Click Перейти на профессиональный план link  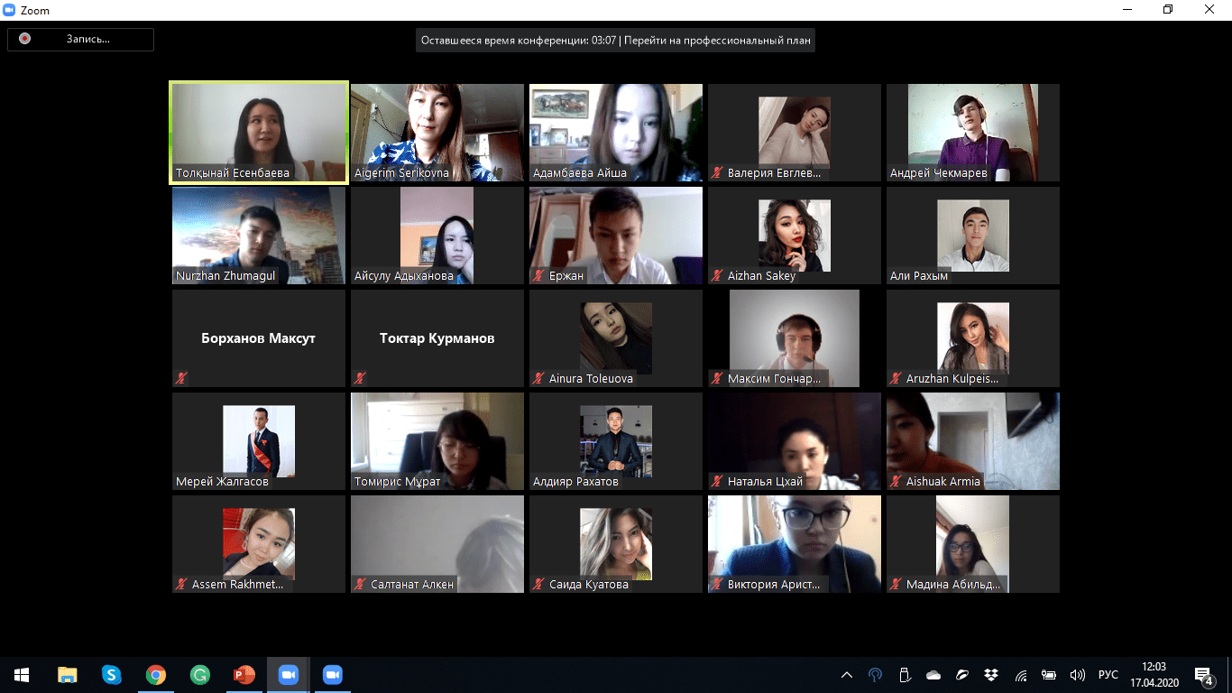tap(718, 41)
